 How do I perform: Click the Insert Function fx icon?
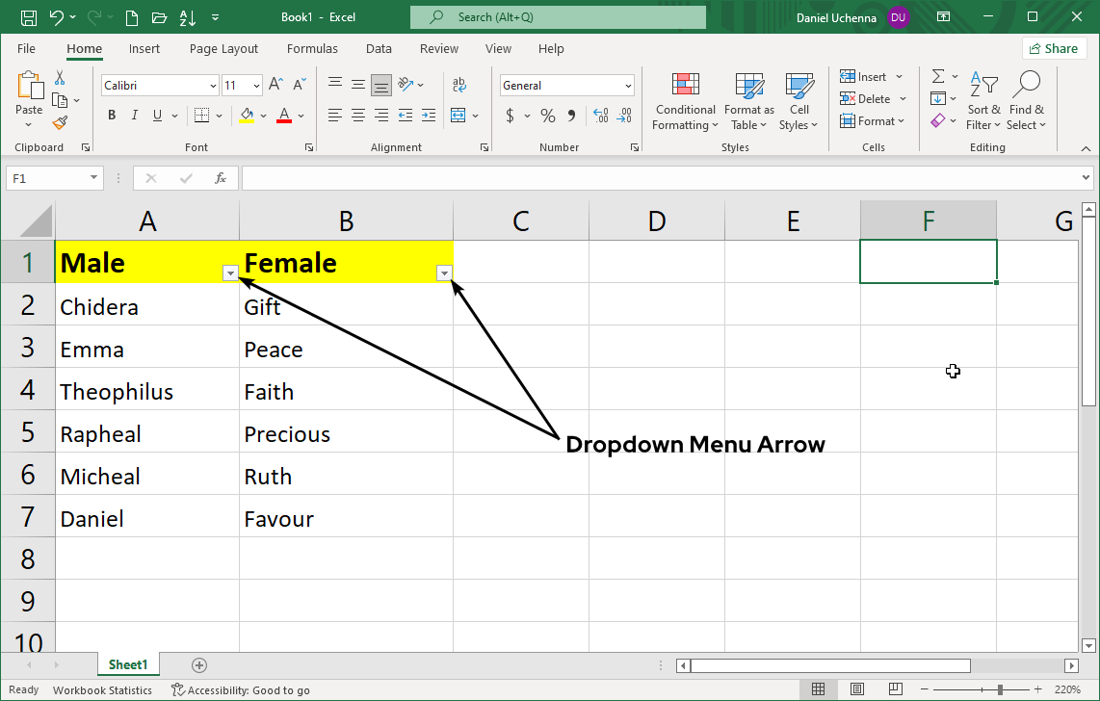(221, 178)
